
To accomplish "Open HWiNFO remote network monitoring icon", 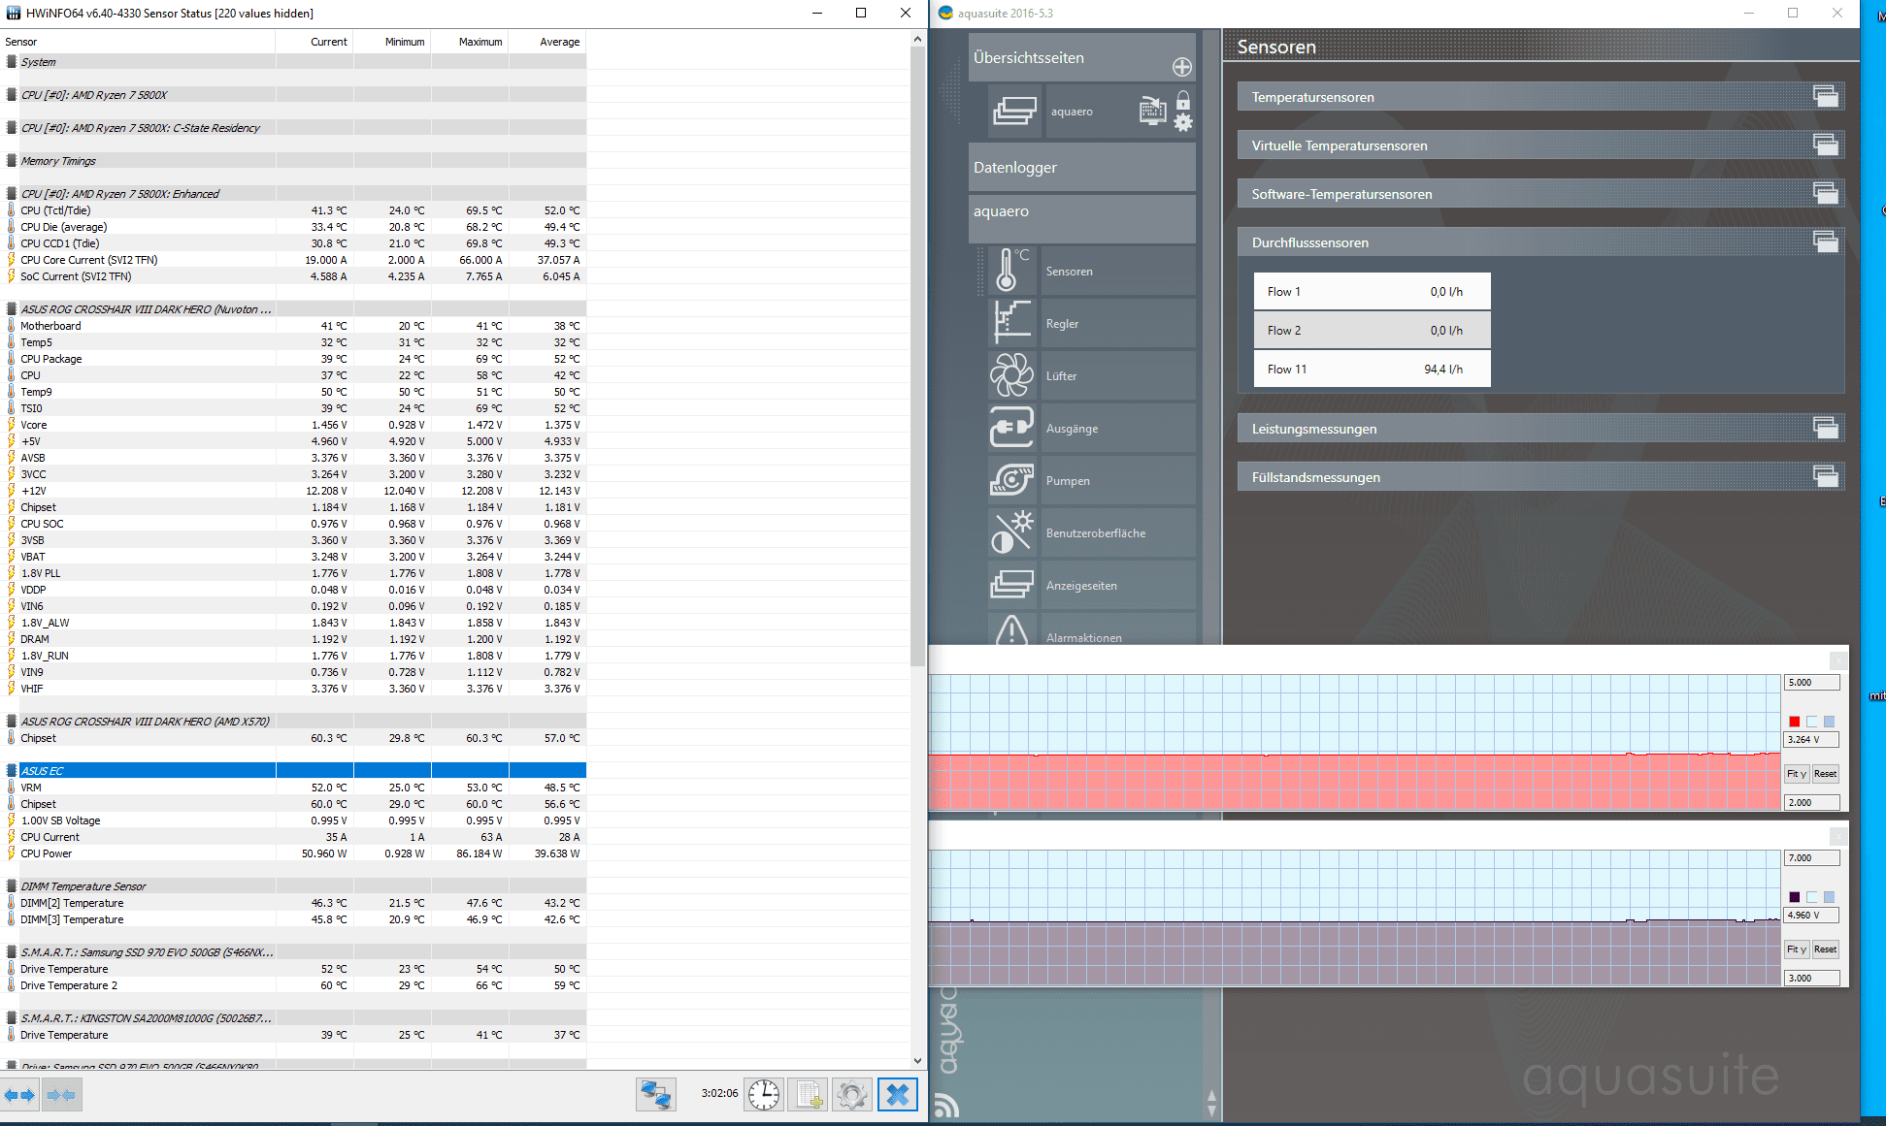I will tap(656, 1095).
